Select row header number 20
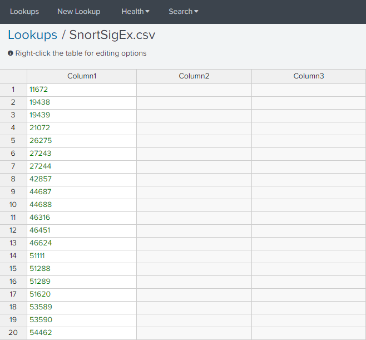The width and height of the screenshot is (366, 340). click(13, 333)
